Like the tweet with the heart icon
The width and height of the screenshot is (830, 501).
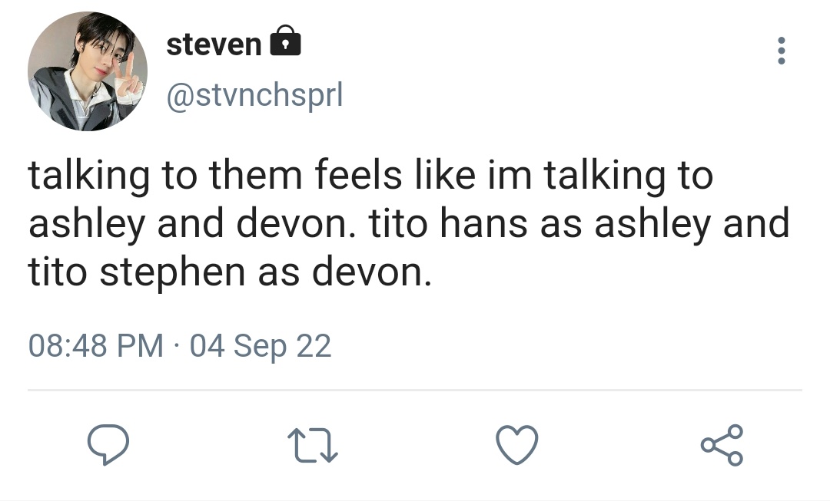pos(516,445)
